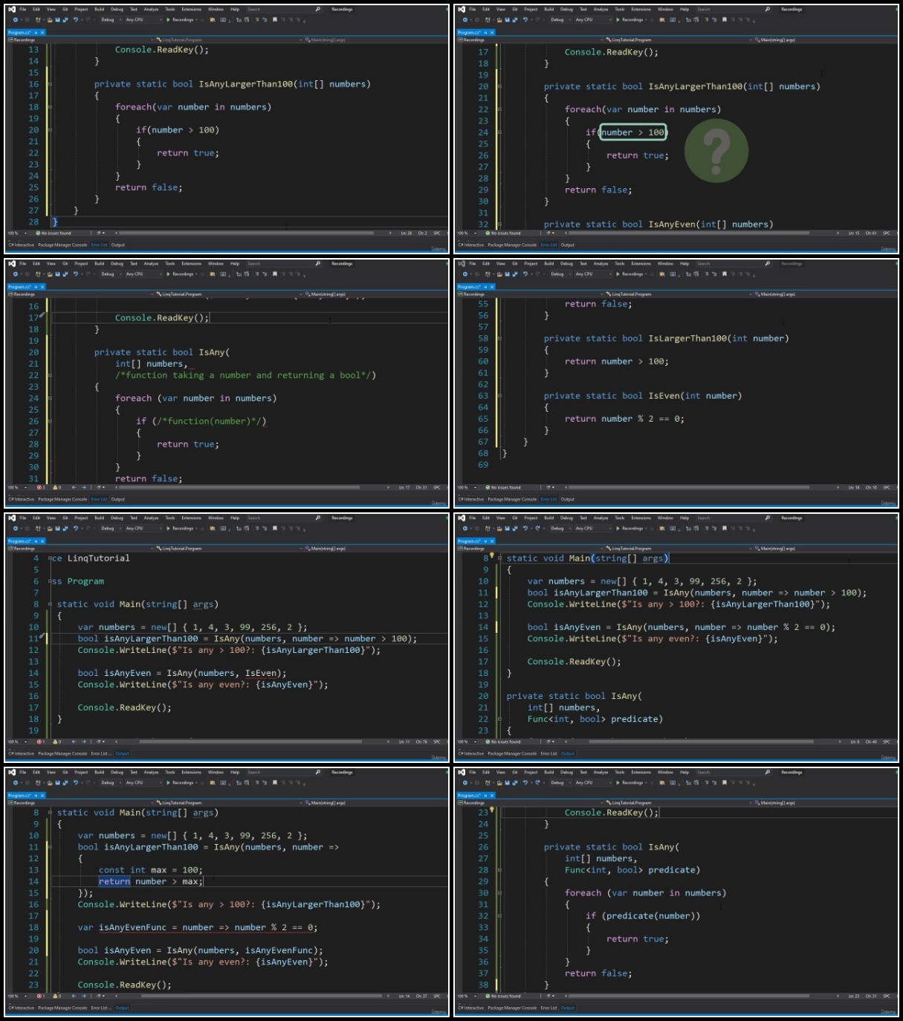Click green Start arrow in frame showing IsEven(int number)

point(618,274)
